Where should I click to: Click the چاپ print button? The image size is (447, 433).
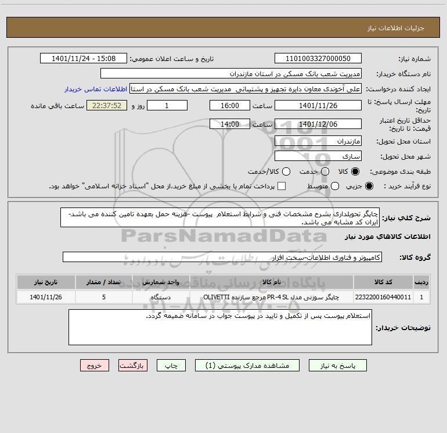pyautogui.click(x=171, y=366)
